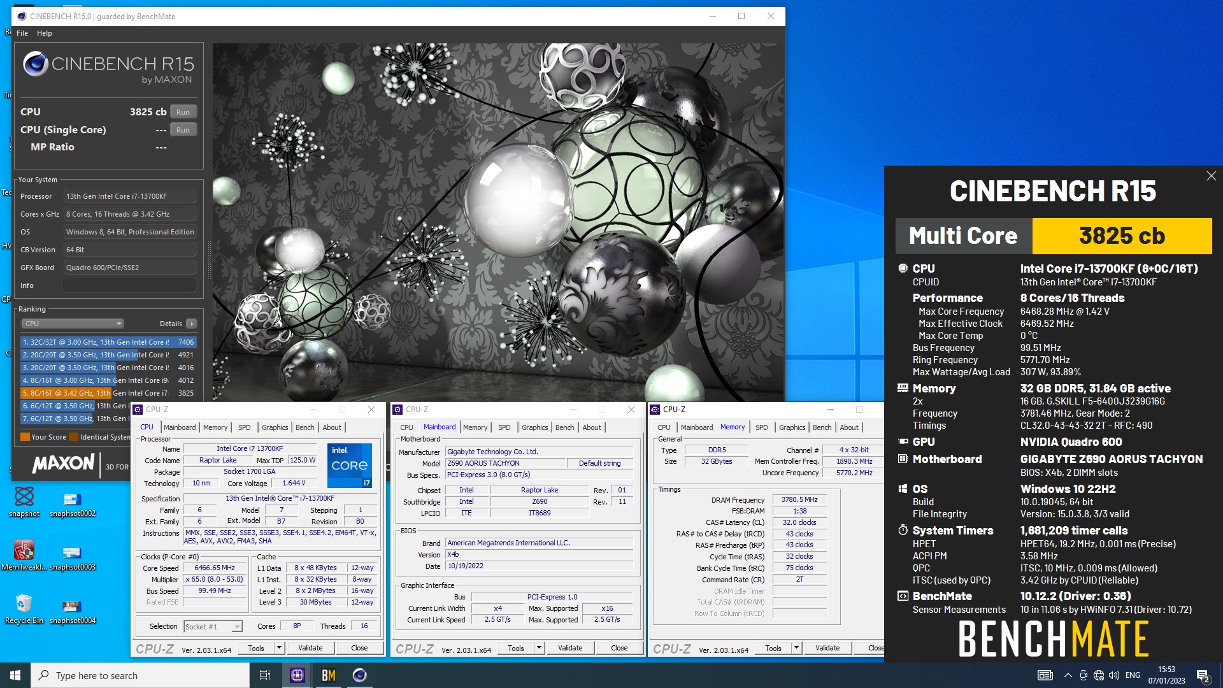
Task: Select Memory tab in first CPU-Z window
Action: [x=215, y=427]
